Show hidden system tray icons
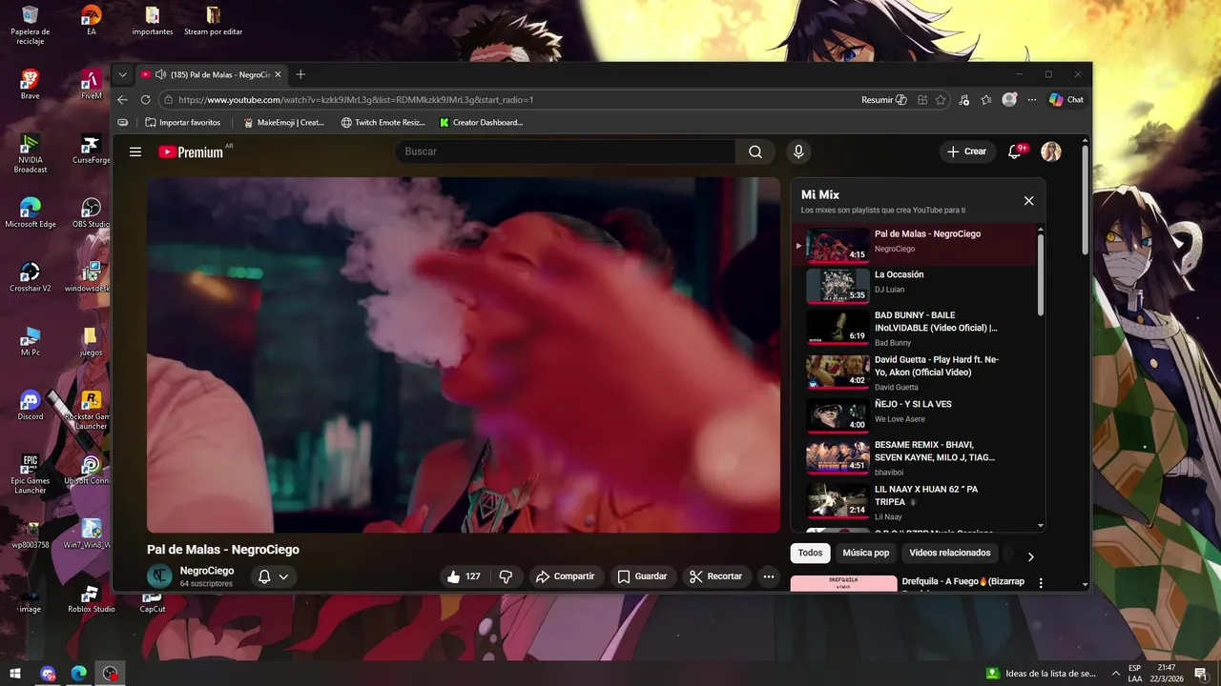The height and width of the screenshot is (686, 1221). (x=1115, y=673)
